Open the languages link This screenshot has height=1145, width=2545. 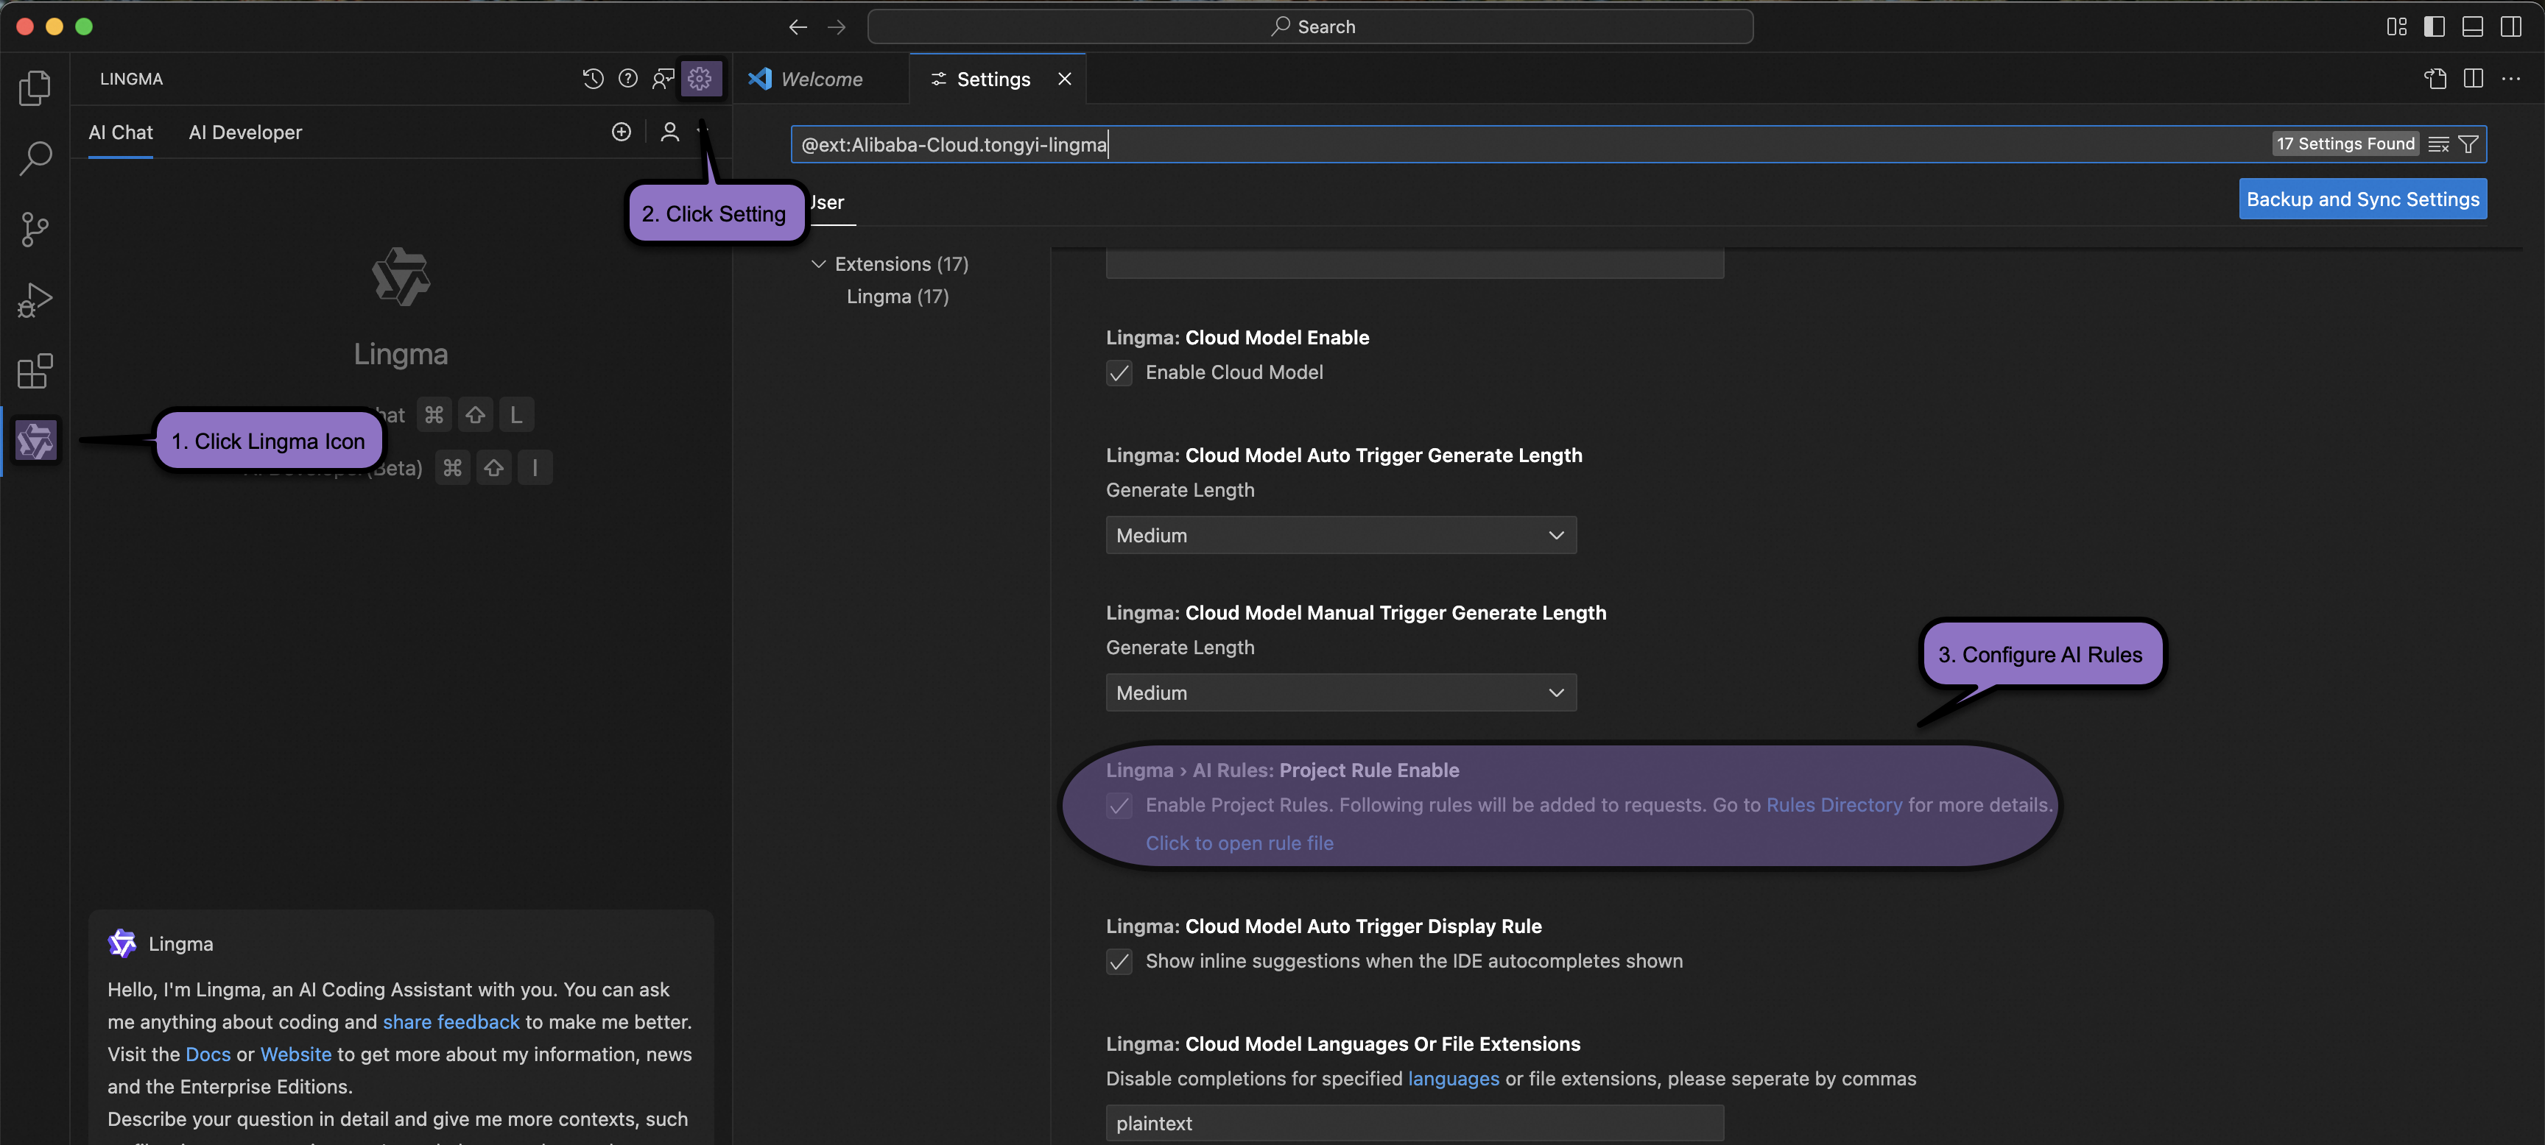pyautogui.click(x=1454, y=1079)
